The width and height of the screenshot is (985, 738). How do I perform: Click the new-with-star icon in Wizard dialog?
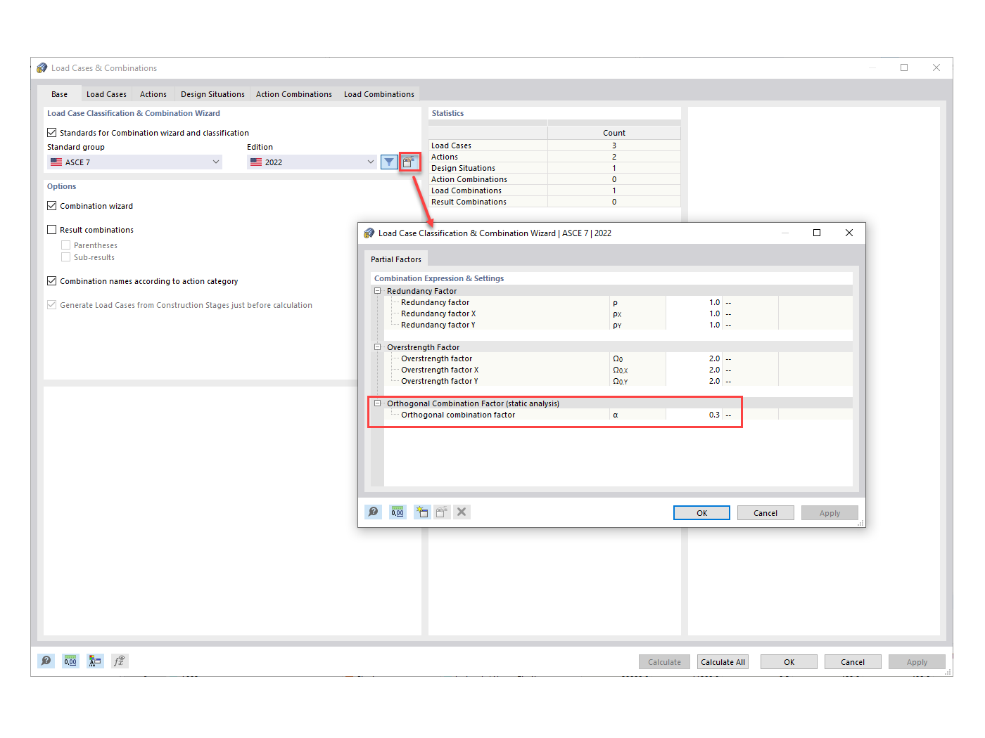point(422,512)
